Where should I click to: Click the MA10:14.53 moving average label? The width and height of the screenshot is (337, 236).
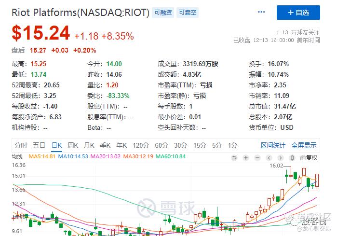click(x=73, y=156)
